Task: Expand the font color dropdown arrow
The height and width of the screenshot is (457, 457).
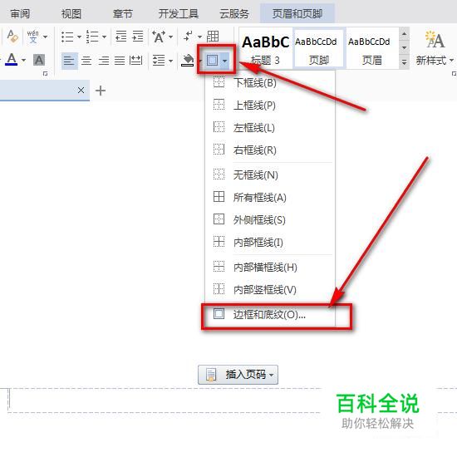Action: (23, 61)
